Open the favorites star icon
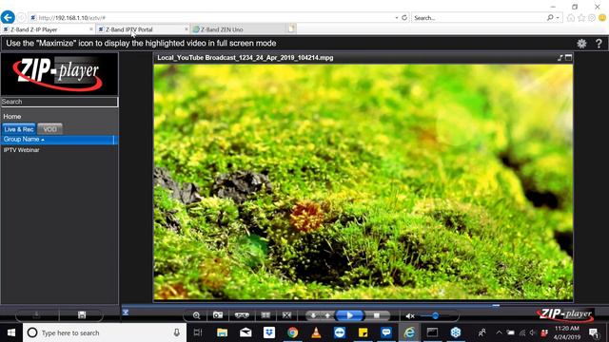609x342 pixels. point(581,18)
